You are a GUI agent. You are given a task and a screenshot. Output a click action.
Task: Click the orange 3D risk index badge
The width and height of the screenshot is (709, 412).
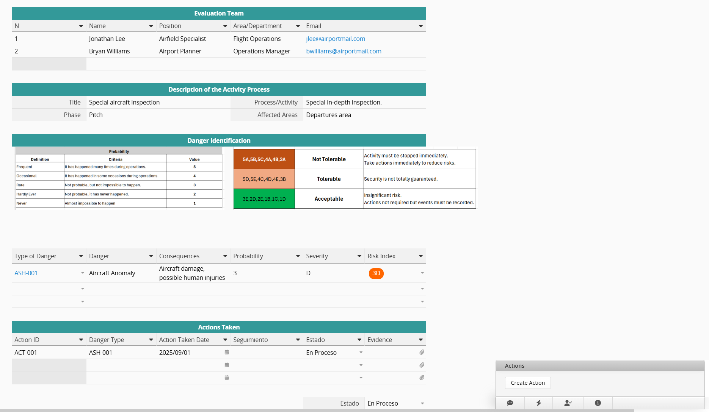tap(376, 273)
